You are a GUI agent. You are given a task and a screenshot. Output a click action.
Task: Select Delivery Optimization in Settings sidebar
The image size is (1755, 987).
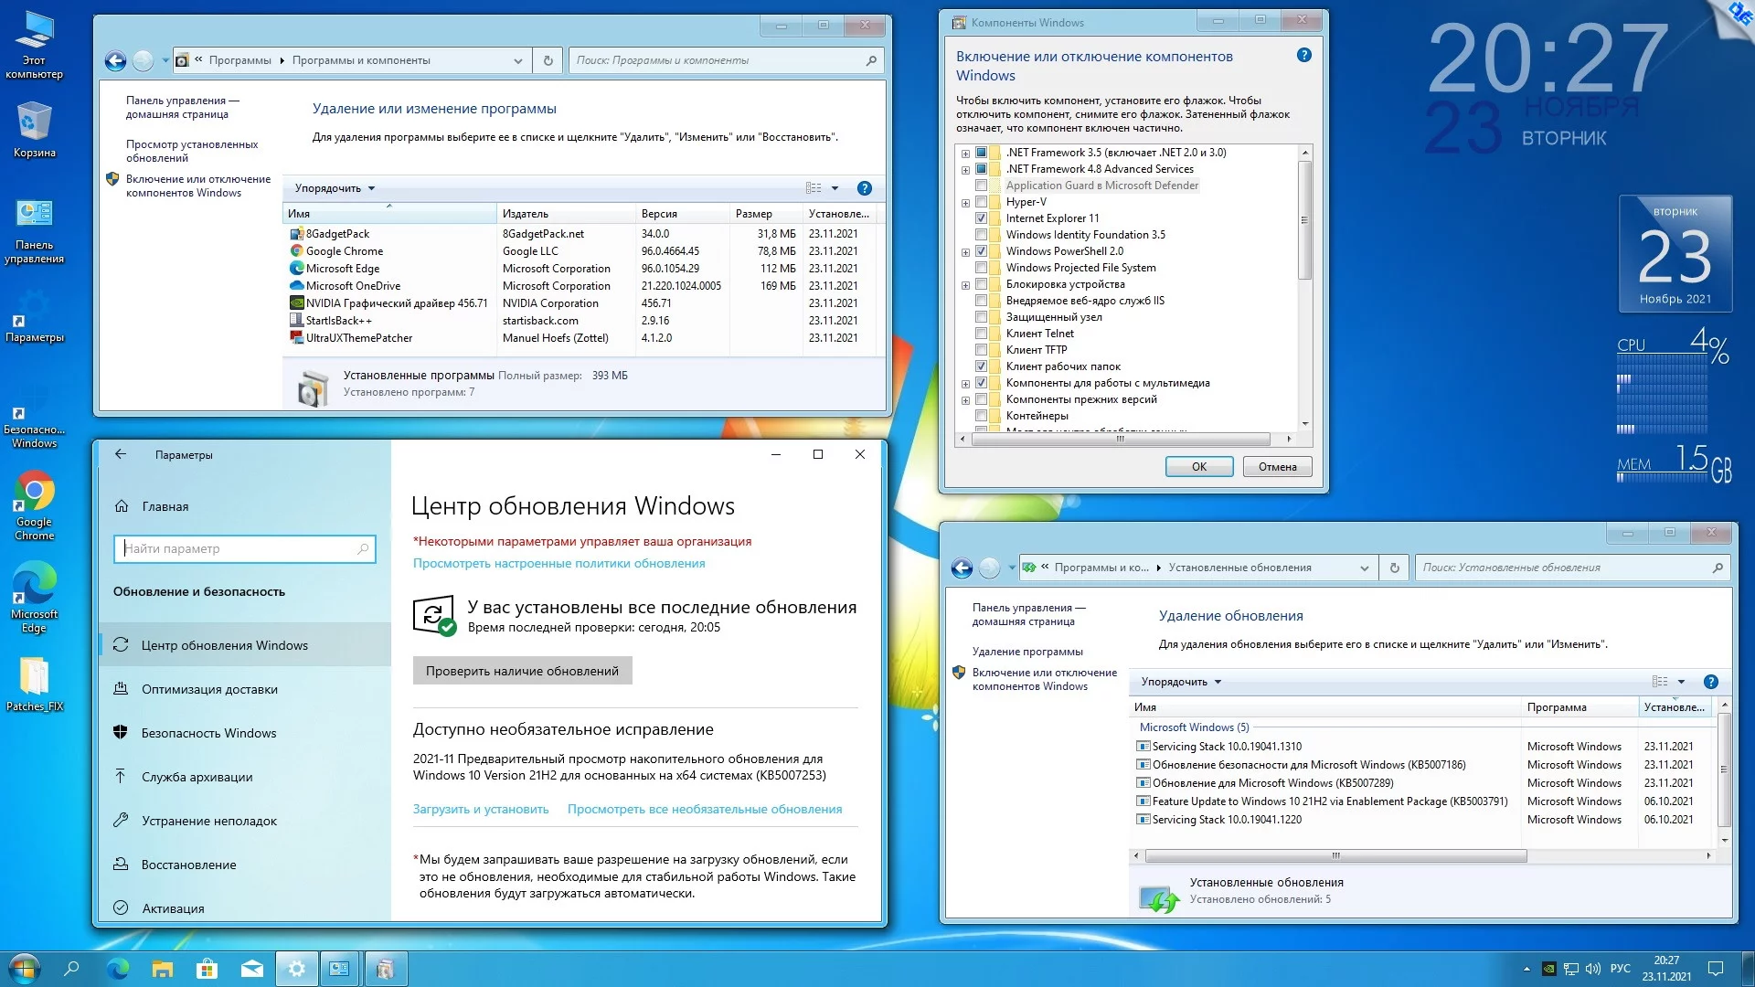coord(209,689)
